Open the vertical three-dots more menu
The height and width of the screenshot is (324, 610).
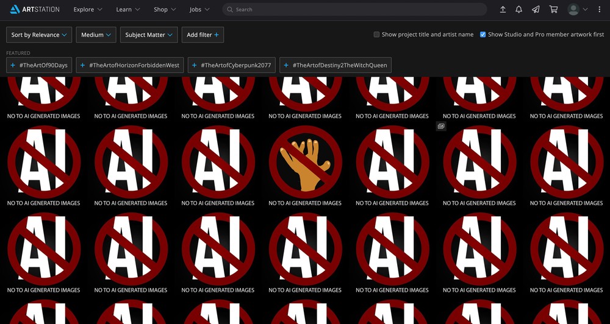[599, 9]
